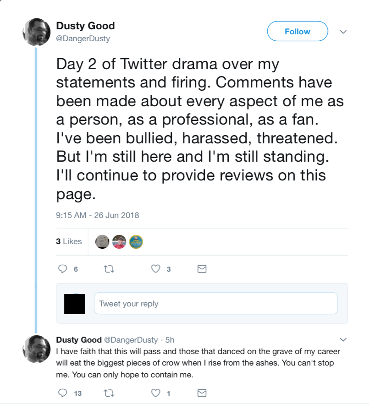Open the @DangerDusty handle under header name
The image size is (369, 404).
point(83,38)
